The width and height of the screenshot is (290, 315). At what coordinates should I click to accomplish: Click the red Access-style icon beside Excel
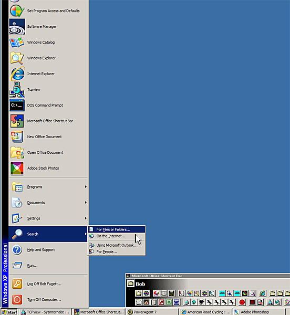click(x=162, y=302)
